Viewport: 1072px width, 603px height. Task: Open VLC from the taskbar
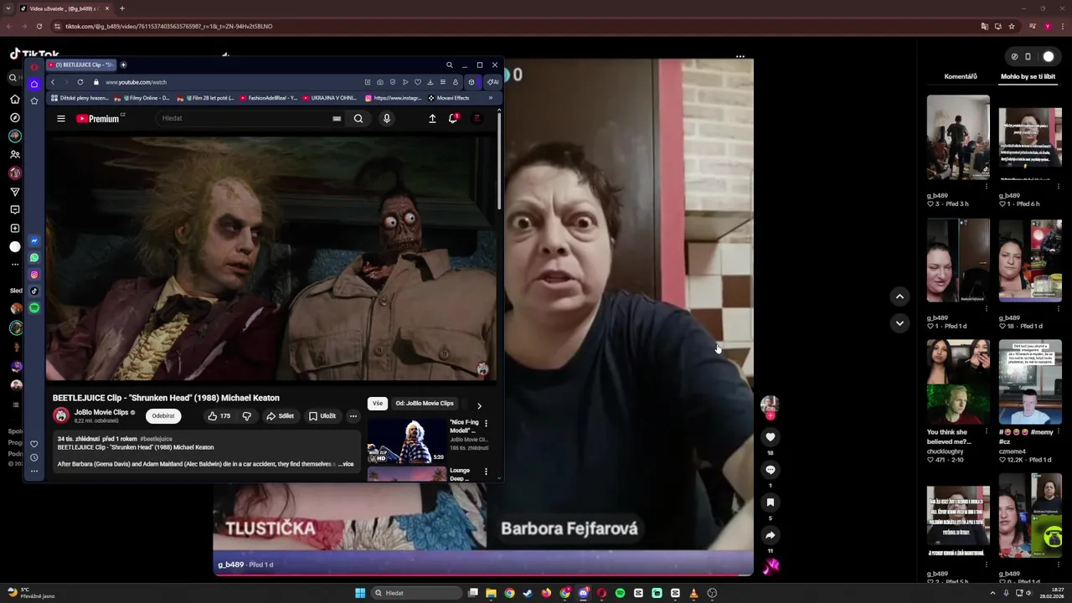693,593
